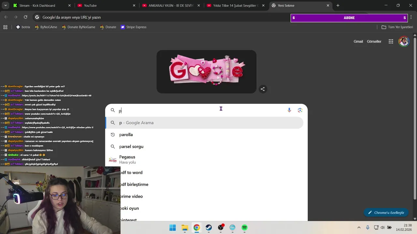Share the doodle with the share icon
This screenshot has width=417, height=234.
(263, 89)
